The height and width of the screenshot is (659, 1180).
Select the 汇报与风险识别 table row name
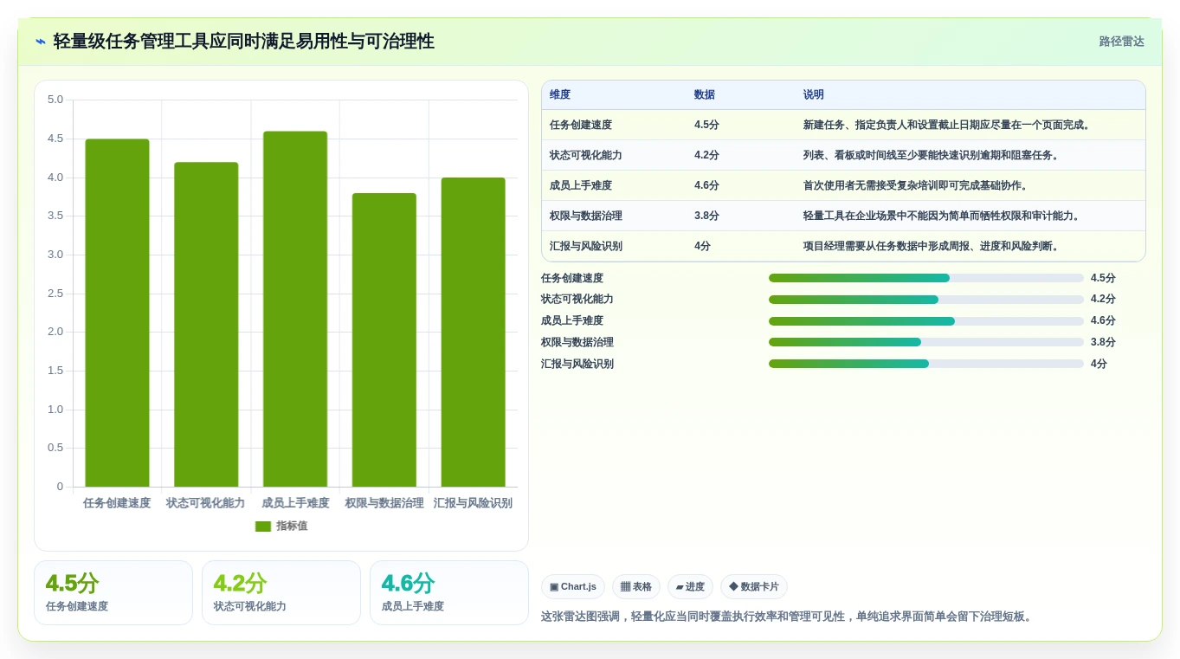[586, 246]
